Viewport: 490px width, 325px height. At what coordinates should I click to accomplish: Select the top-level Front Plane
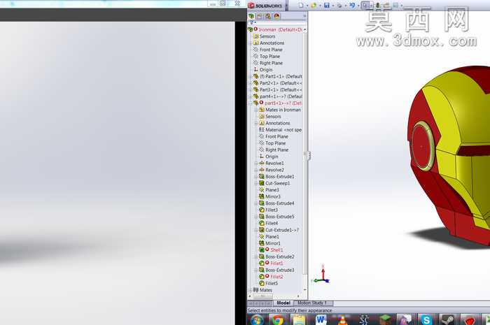coord(268,50)
